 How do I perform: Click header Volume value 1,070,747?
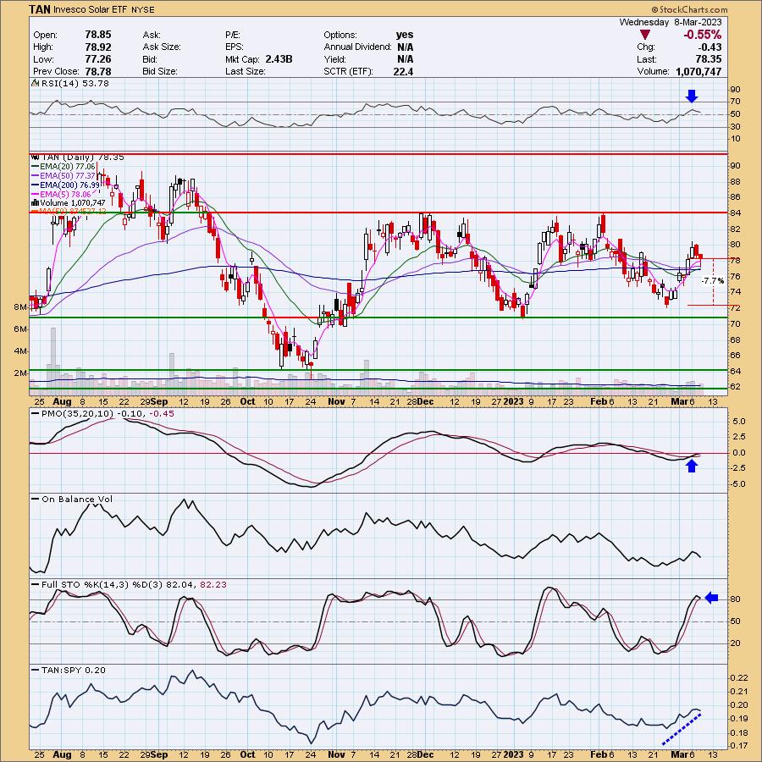(x=698, y=71)
